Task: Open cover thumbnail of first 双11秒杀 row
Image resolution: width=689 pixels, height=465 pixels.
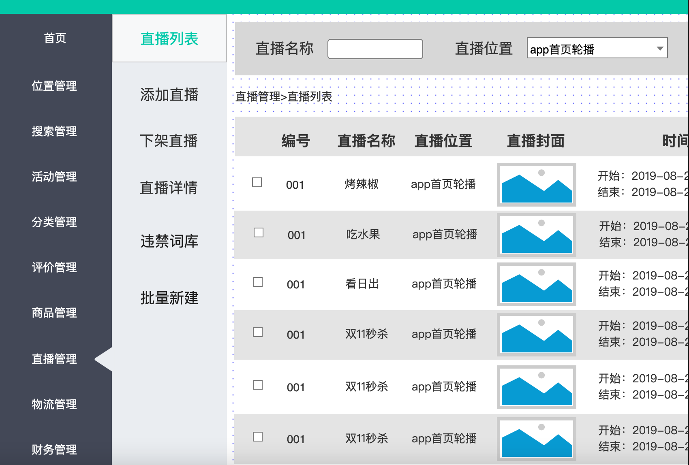Action: coord(537,335)
